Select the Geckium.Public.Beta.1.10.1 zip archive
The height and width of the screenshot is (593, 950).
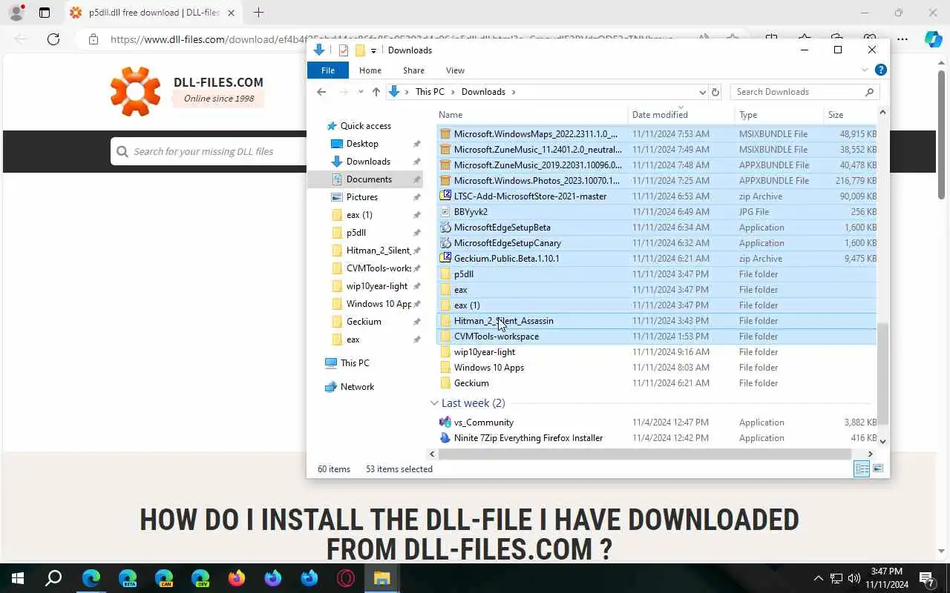point(657,259)
